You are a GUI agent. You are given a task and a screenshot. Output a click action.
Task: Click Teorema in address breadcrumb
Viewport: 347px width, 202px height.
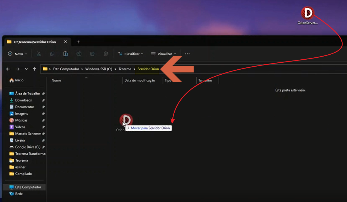tap(125, 69)
